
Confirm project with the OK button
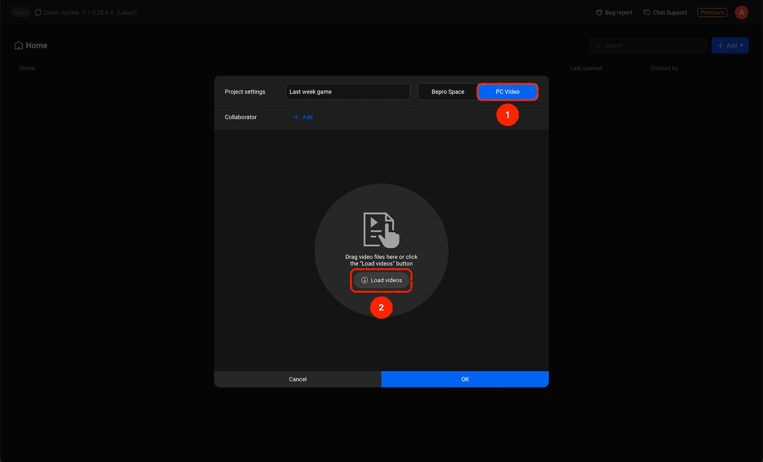point(465,380)
